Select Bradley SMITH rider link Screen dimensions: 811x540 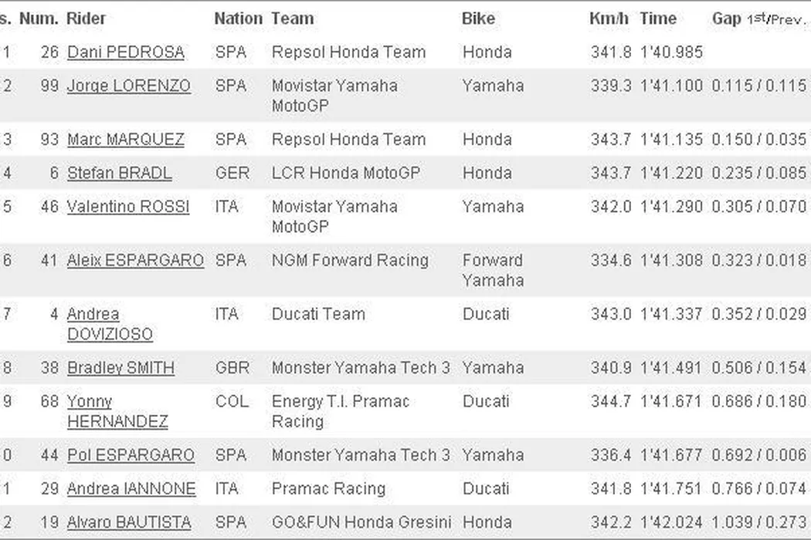point(120,368)
